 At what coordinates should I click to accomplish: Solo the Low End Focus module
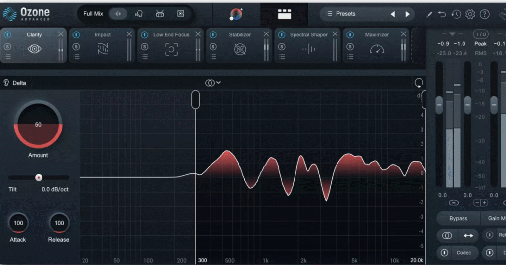tap(145, 47)
